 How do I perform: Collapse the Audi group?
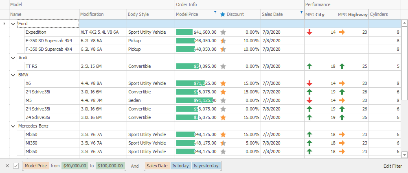(x=13, y=58)
